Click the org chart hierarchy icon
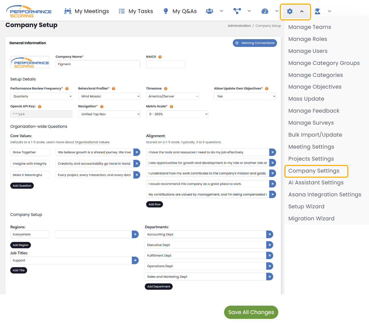369x324 pixels. pos(237,11)
